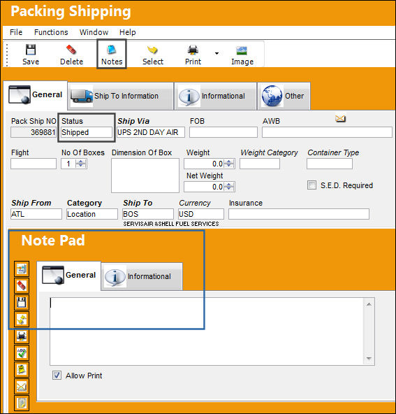Click the No Of Boxes spinner arrows
The width and height of the screenshot is (396, 414).
81,164
